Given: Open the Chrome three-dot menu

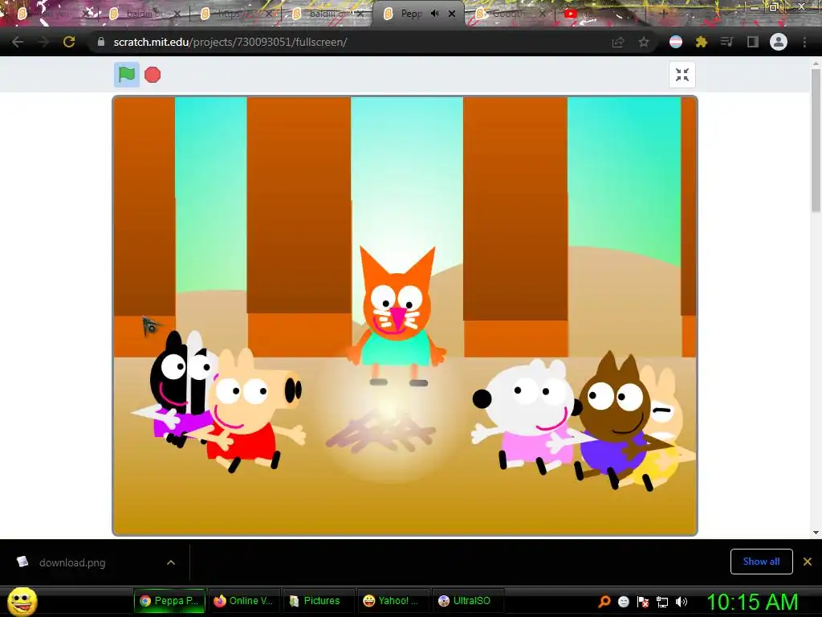Looking at the screenshot, I should pos(804,42).
